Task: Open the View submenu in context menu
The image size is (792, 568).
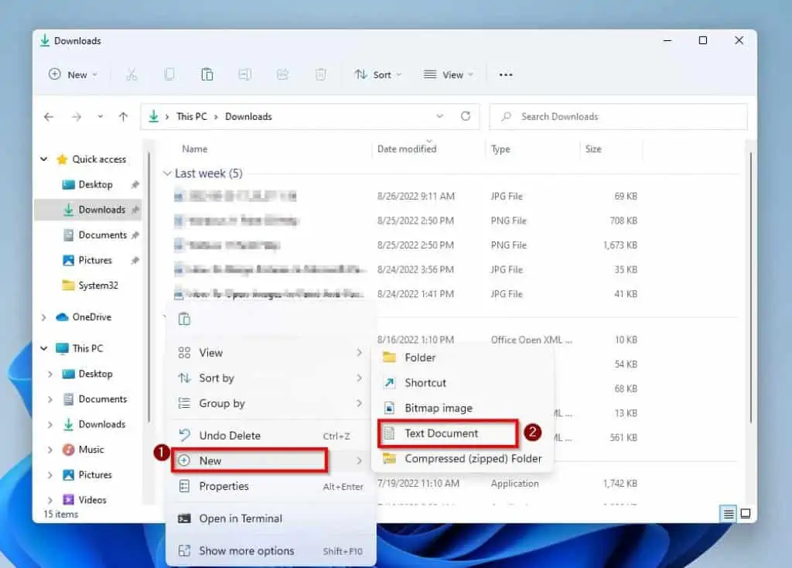Action: click(x=271, y=353)
